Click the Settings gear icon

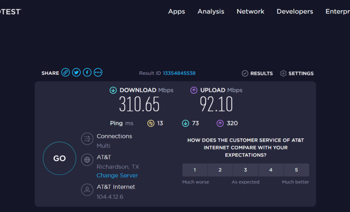(283, 74)
